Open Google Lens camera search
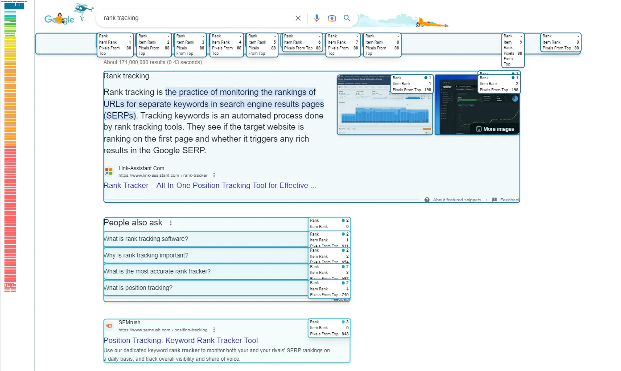The image size is (621, 371). [x=332, y=18]
